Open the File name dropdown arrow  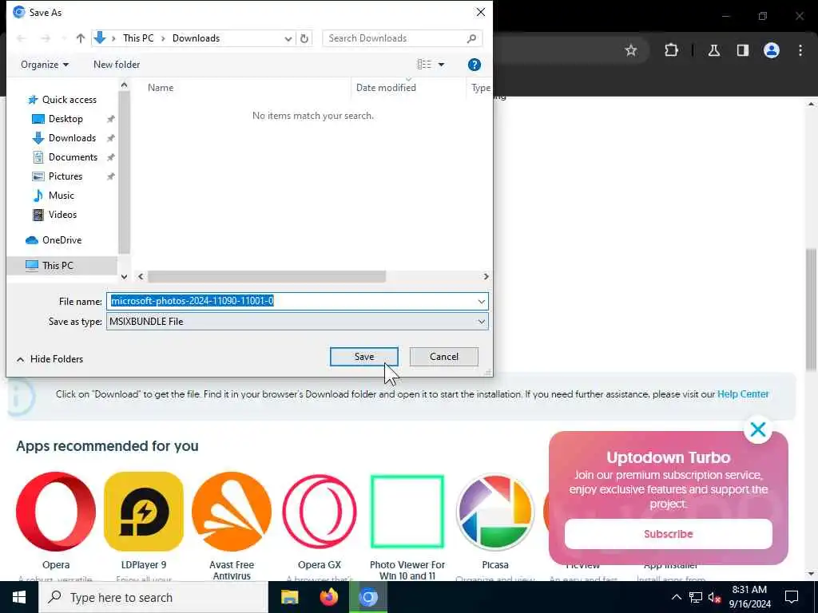[x=481, y=301]
